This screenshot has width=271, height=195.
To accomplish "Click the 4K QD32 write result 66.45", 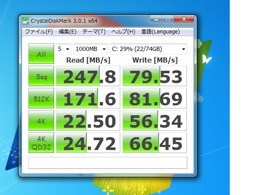I will [155, 143].
